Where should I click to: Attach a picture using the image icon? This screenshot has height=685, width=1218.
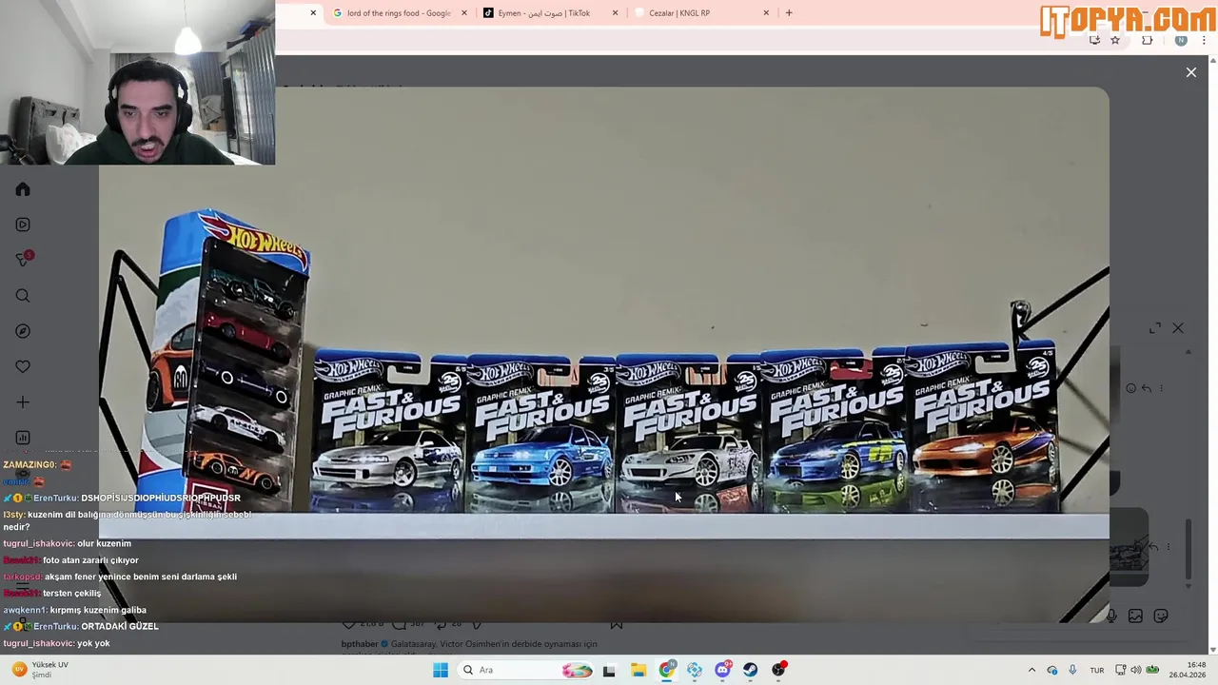coord(1135,616)
